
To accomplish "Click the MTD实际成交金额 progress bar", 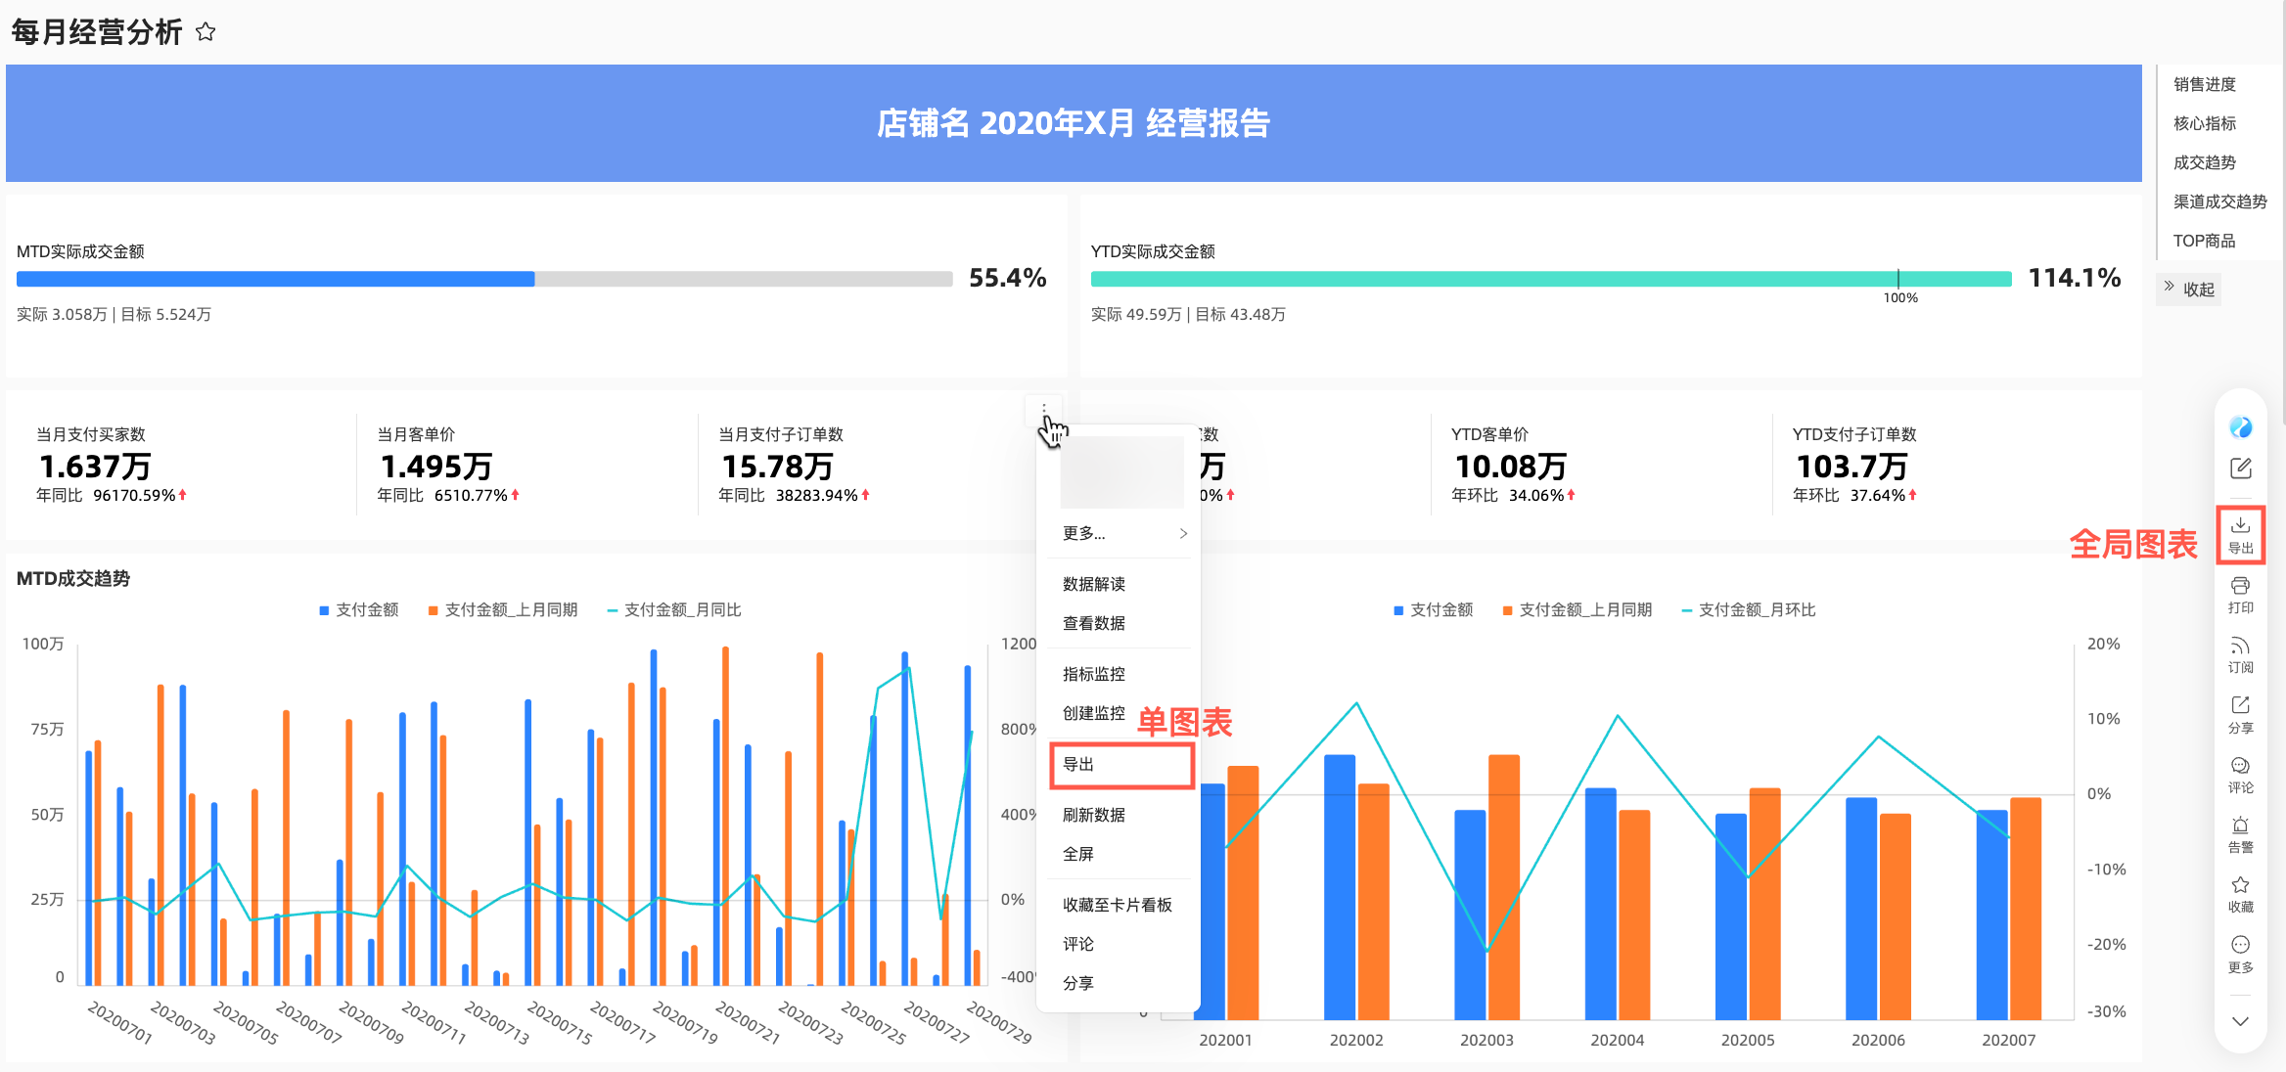I will pos(483,279).
